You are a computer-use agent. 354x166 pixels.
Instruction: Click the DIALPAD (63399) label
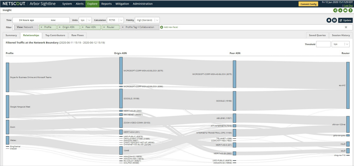point(131,163)
